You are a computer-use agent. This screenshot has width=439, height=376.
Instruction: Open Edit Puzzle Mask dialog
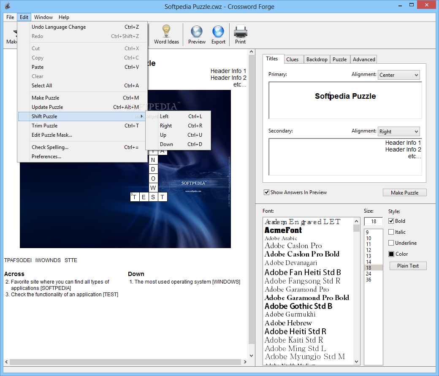pos(82,135)
